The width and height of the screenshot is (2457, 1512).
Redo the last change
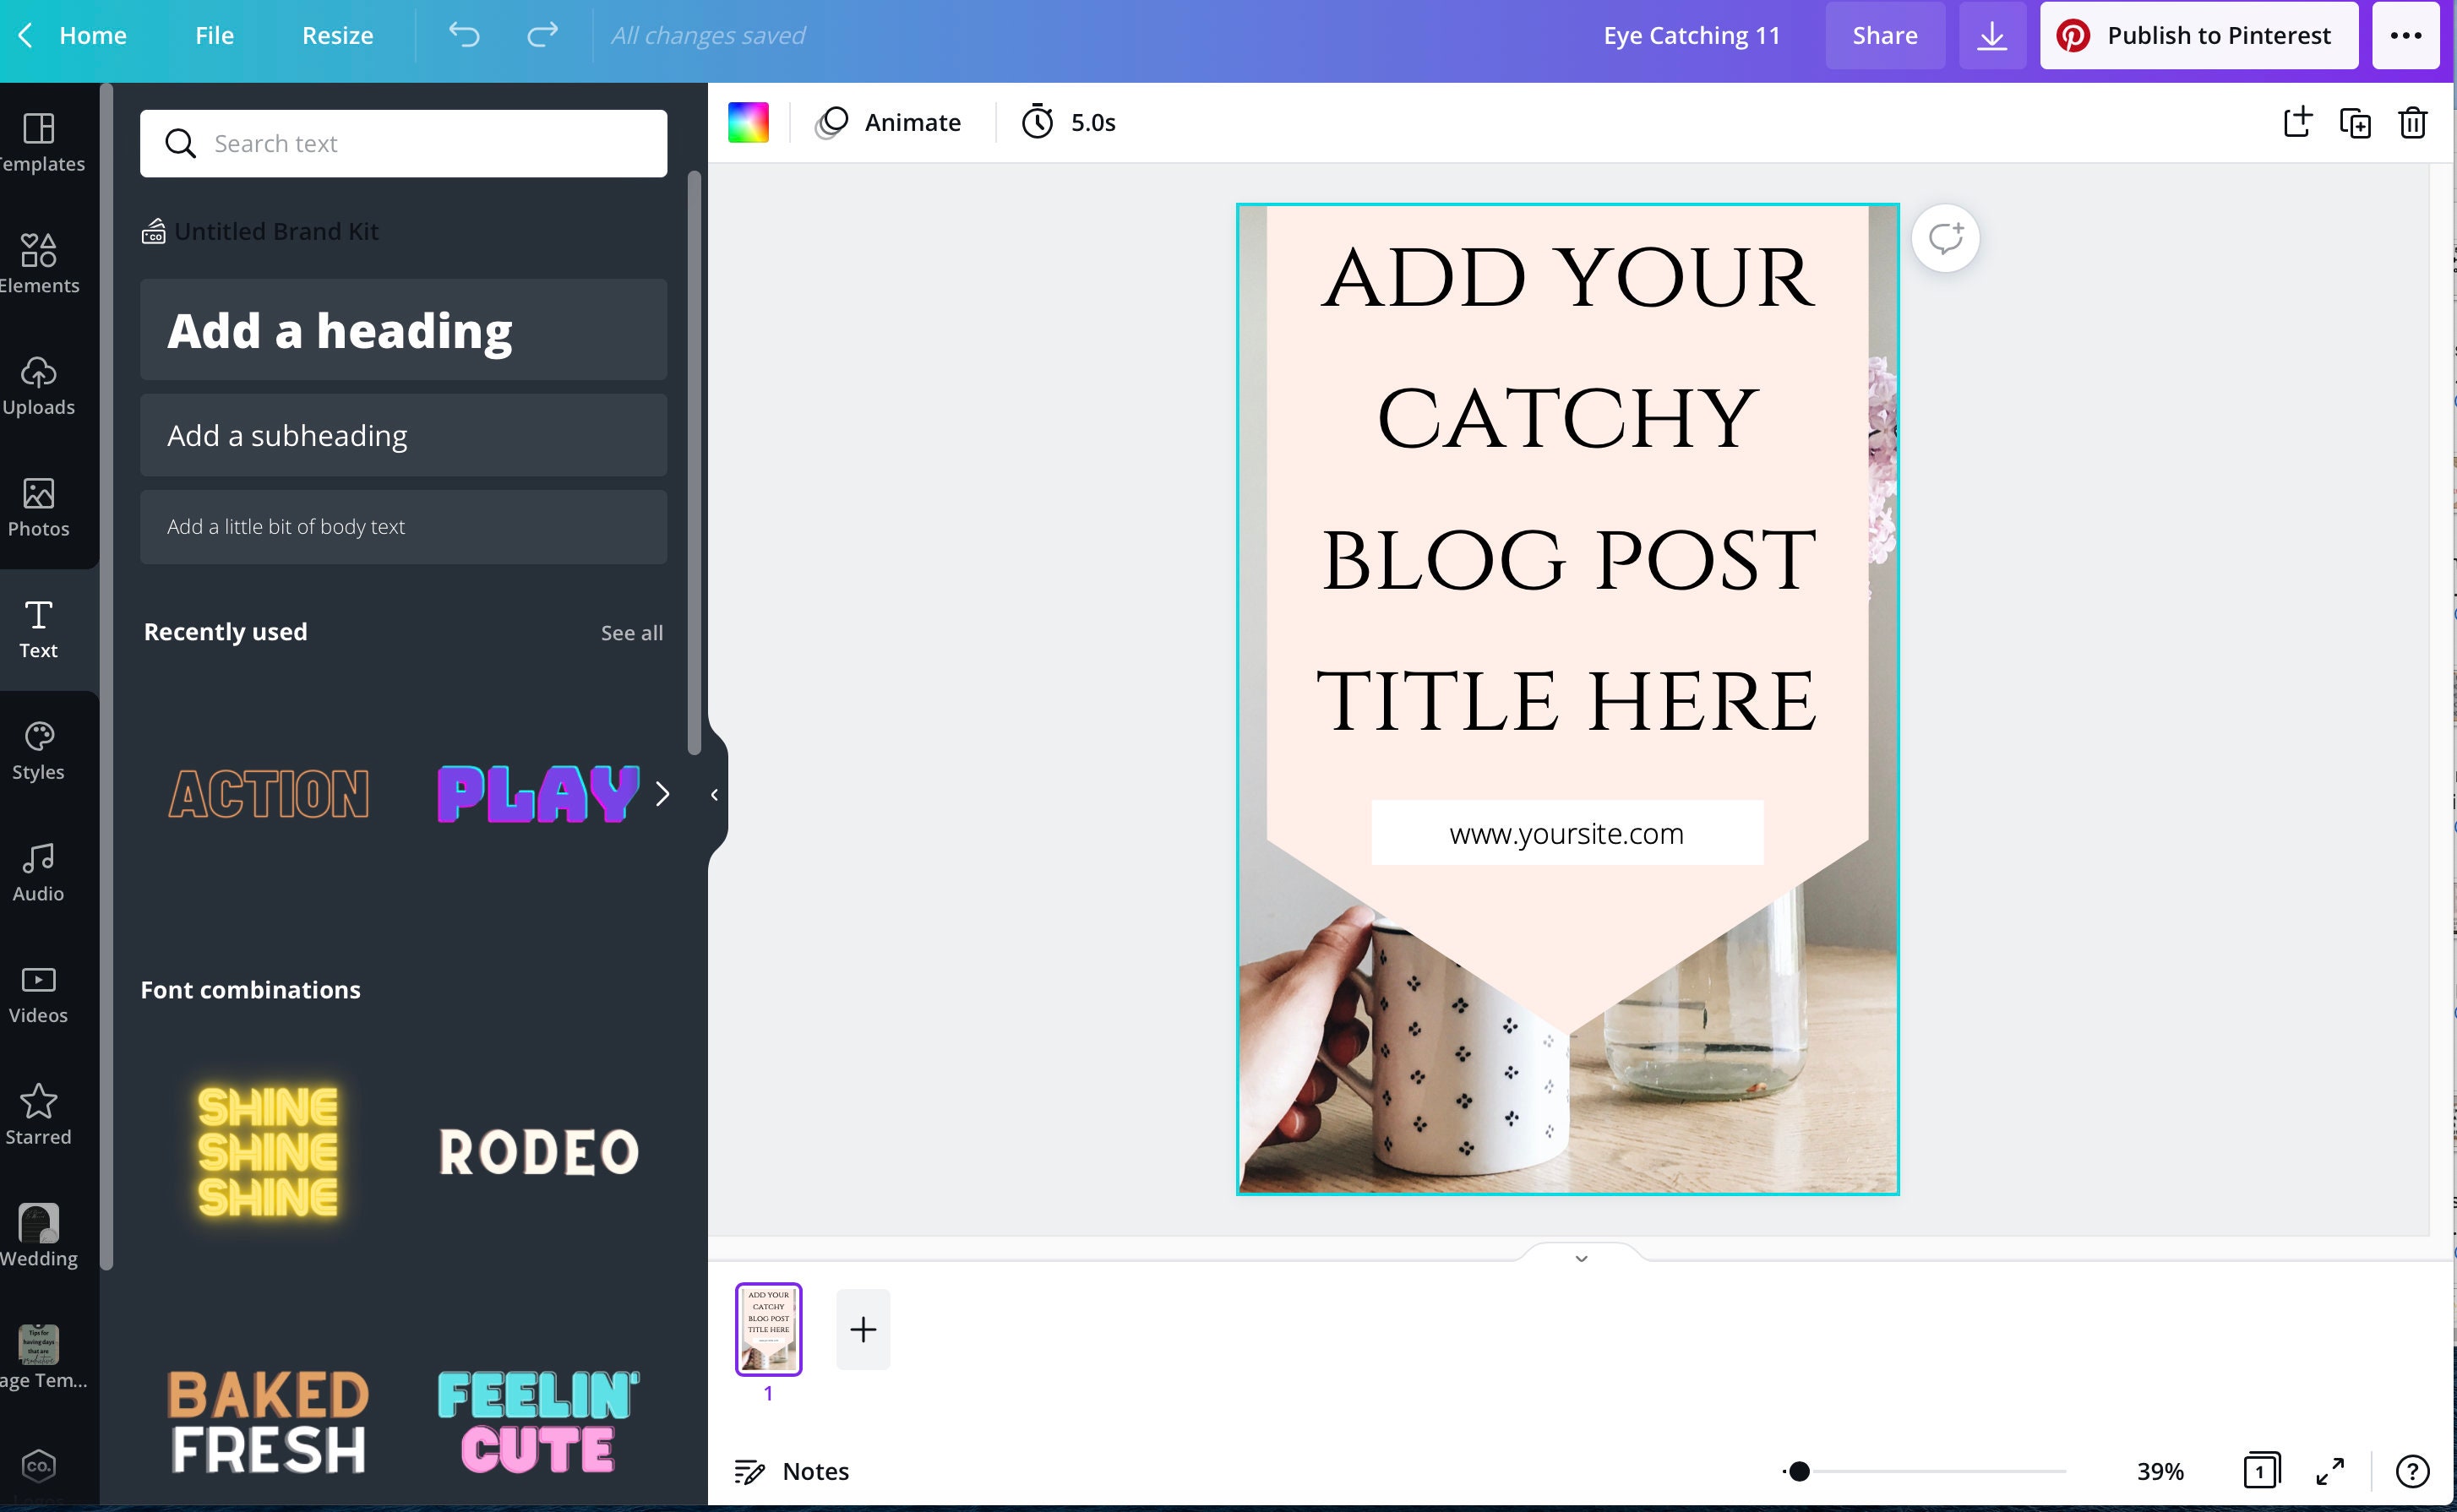click(x=542, y=35)
